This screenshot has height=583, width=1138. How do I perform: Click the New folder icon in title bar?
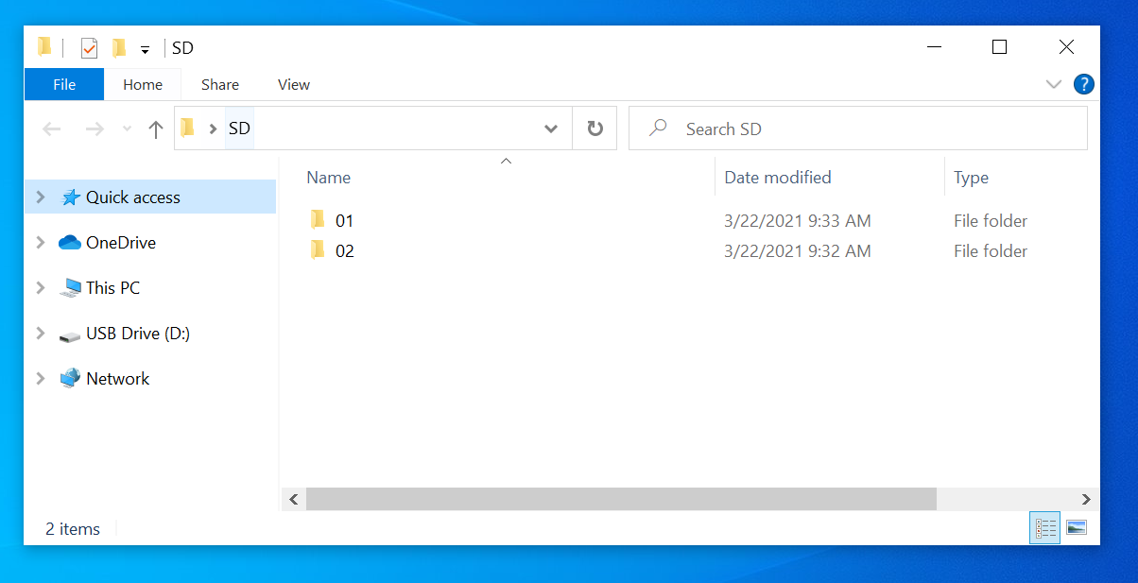[x=119, y=47]
